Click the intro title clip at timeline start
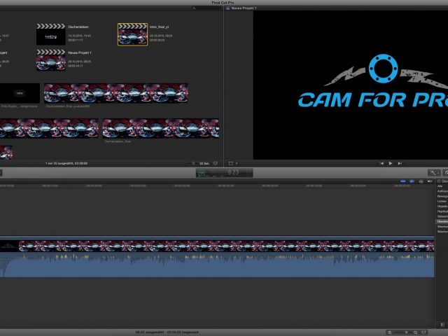448x336 pixels. click(9, 246)
